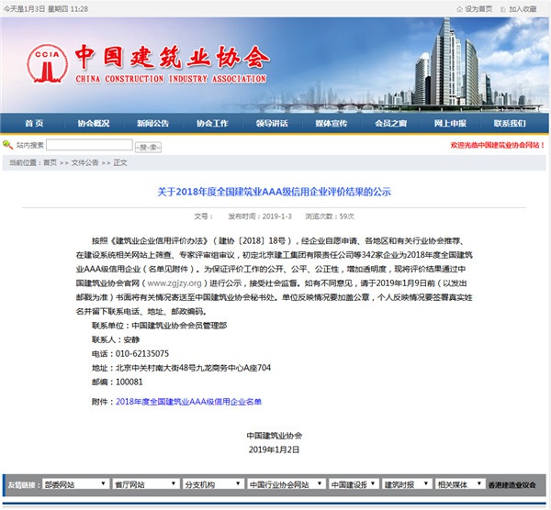The height and width of the screenshot is (510, 551).
Task: Expand the 分支机构 dropdown
Action: click(213, 484)
